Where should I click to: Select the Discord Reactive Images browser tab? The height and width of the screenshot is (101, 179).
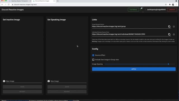43,1
